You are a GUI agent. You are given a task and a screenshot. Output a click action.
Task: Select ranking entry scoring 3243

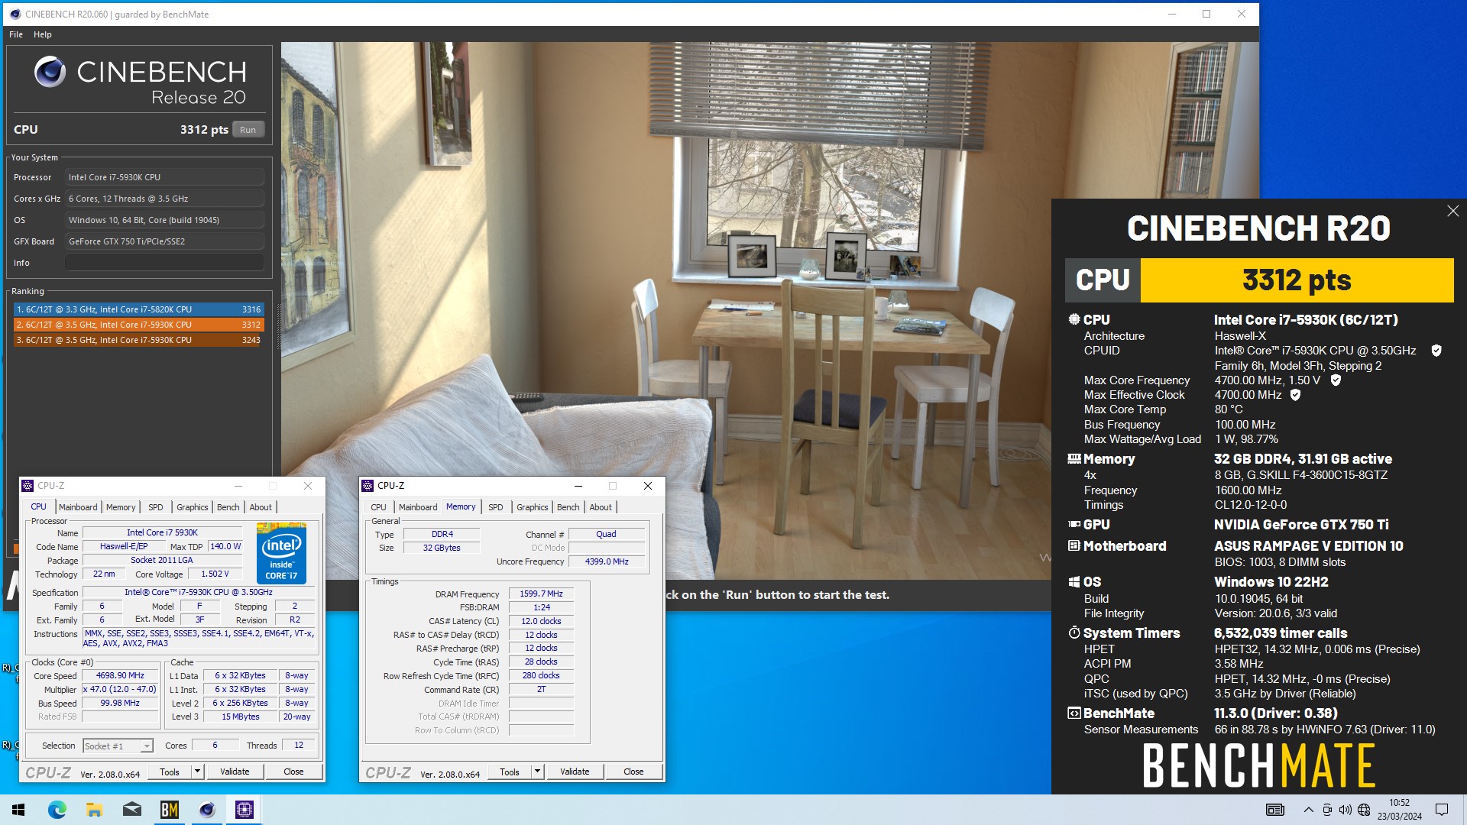click(x=138, y=340)
